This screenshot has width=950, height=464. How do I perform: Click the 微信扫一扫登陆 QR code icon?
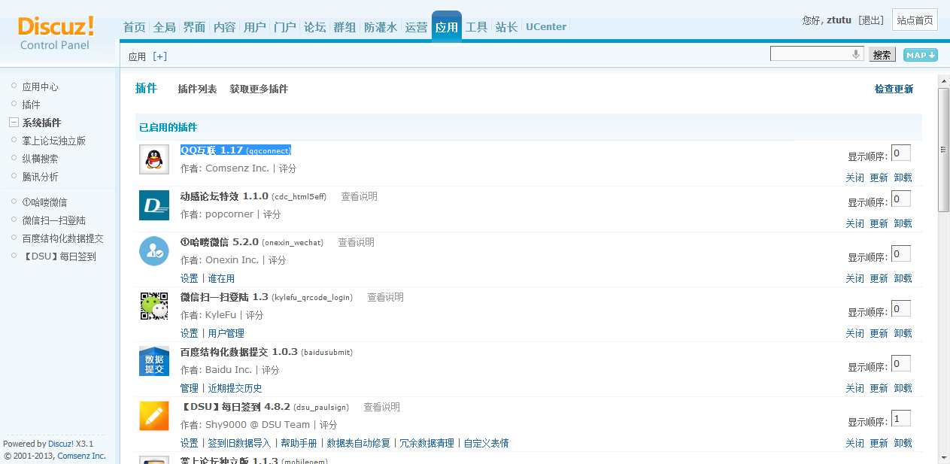(x=154, y=306)
